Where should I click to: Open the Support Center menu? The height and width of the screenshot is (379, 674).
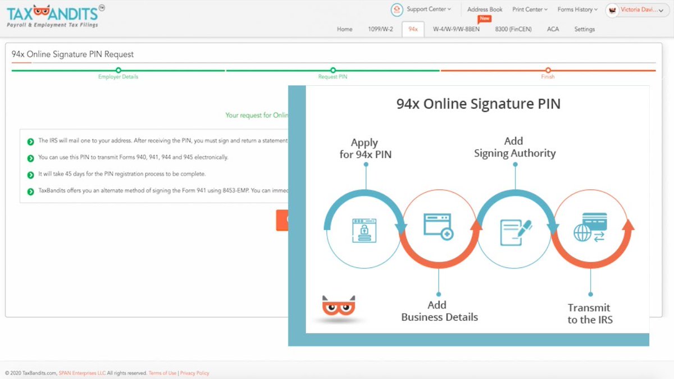coord(429,9)
